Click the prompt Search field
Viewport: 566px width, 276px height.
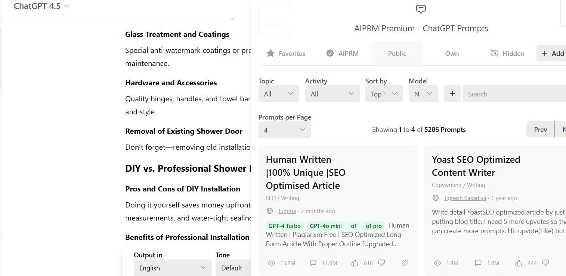[x=514, y=94]
